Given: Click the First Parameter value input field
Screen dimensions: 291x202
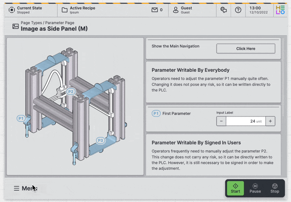Looking at the screenshot, I should [x=246, y=121].
